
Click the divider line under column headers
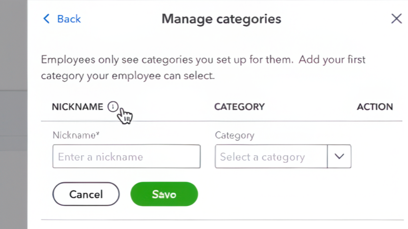pyautogui.click(x=222, y=121)
